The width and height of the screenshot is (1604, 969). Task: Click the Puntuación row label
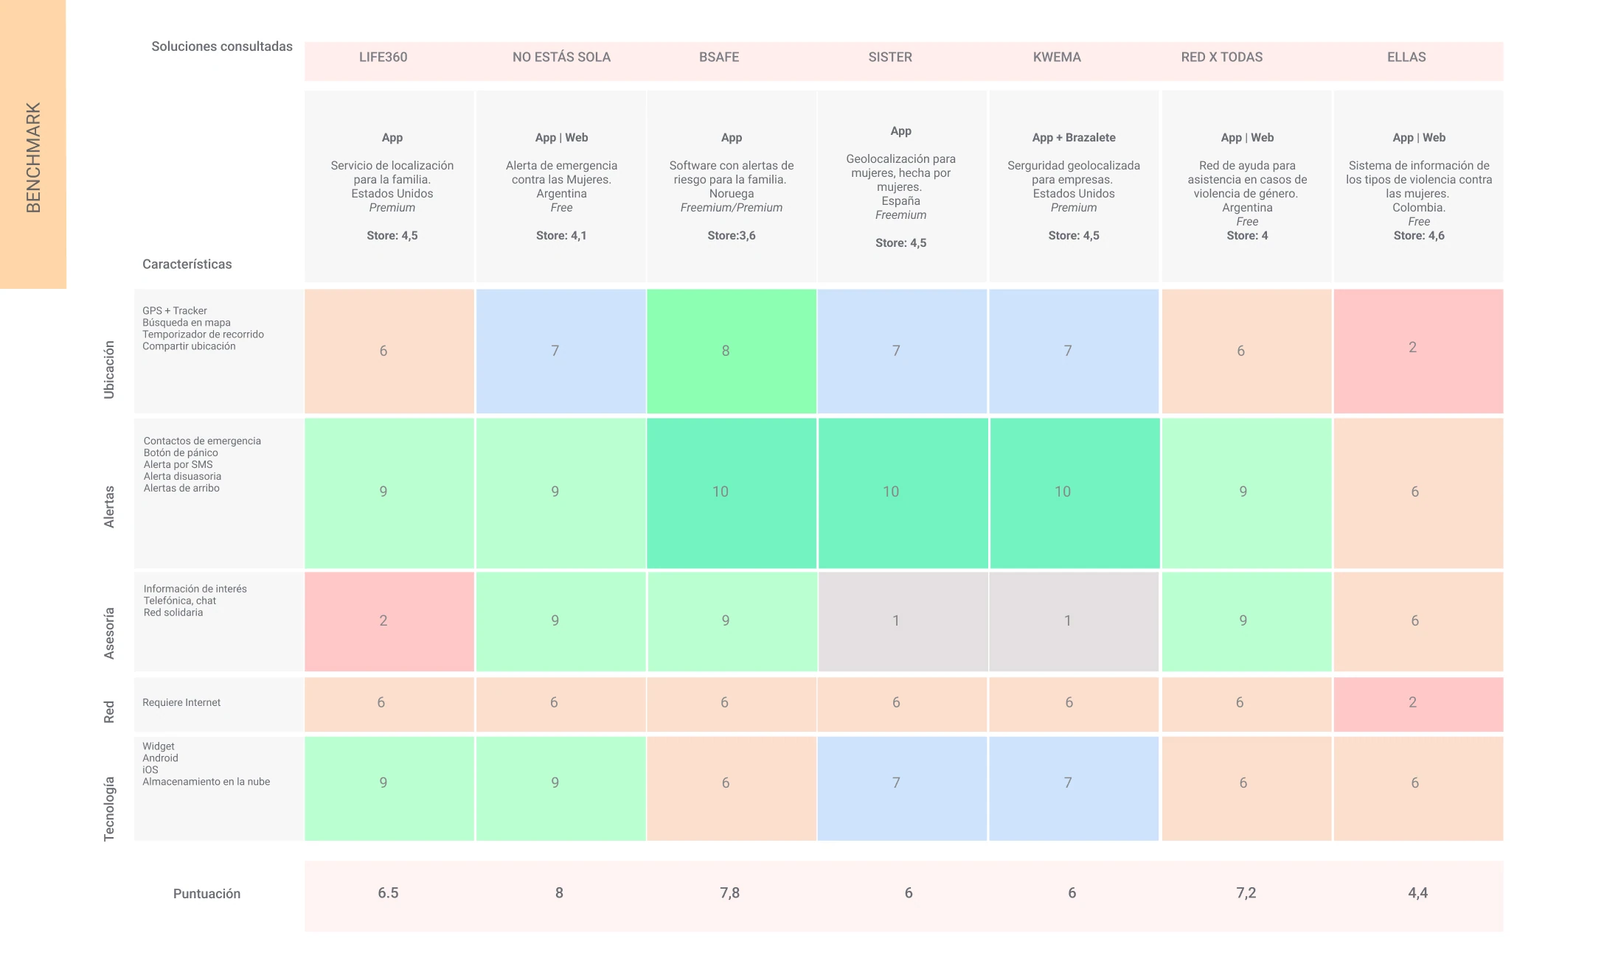coord(206,894)
